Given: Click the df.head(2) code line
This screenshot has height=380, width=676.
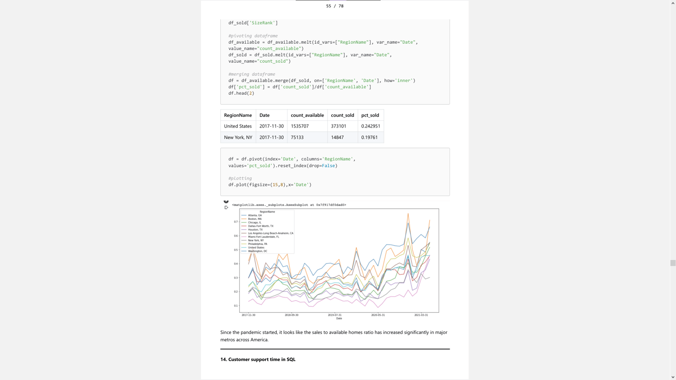Looking at the screenshot, I should coord(241,93).
